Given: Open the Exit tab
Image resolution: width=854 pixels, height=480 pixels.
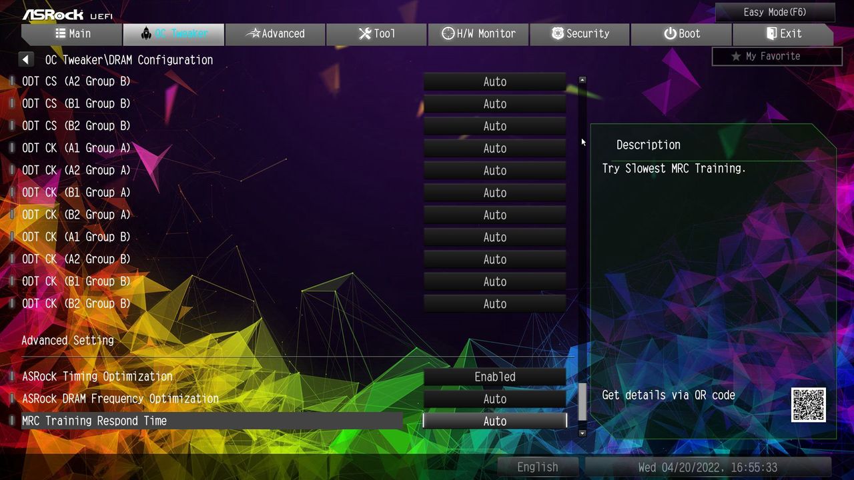Looking at the screenshot, I should pos(783,34).
